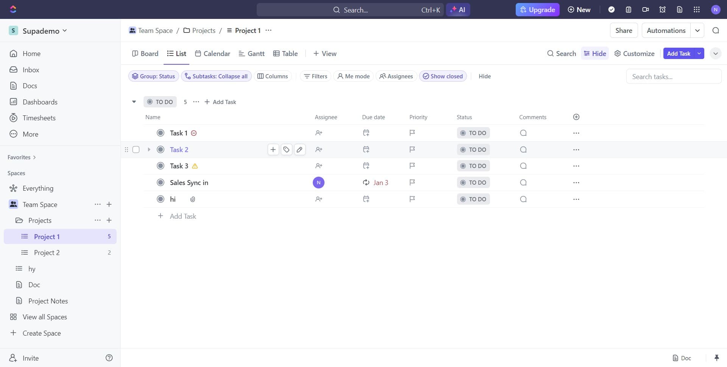Viewport: 727px width, 367px height.
Task: Enable Me mode
Action: point(353,76)
